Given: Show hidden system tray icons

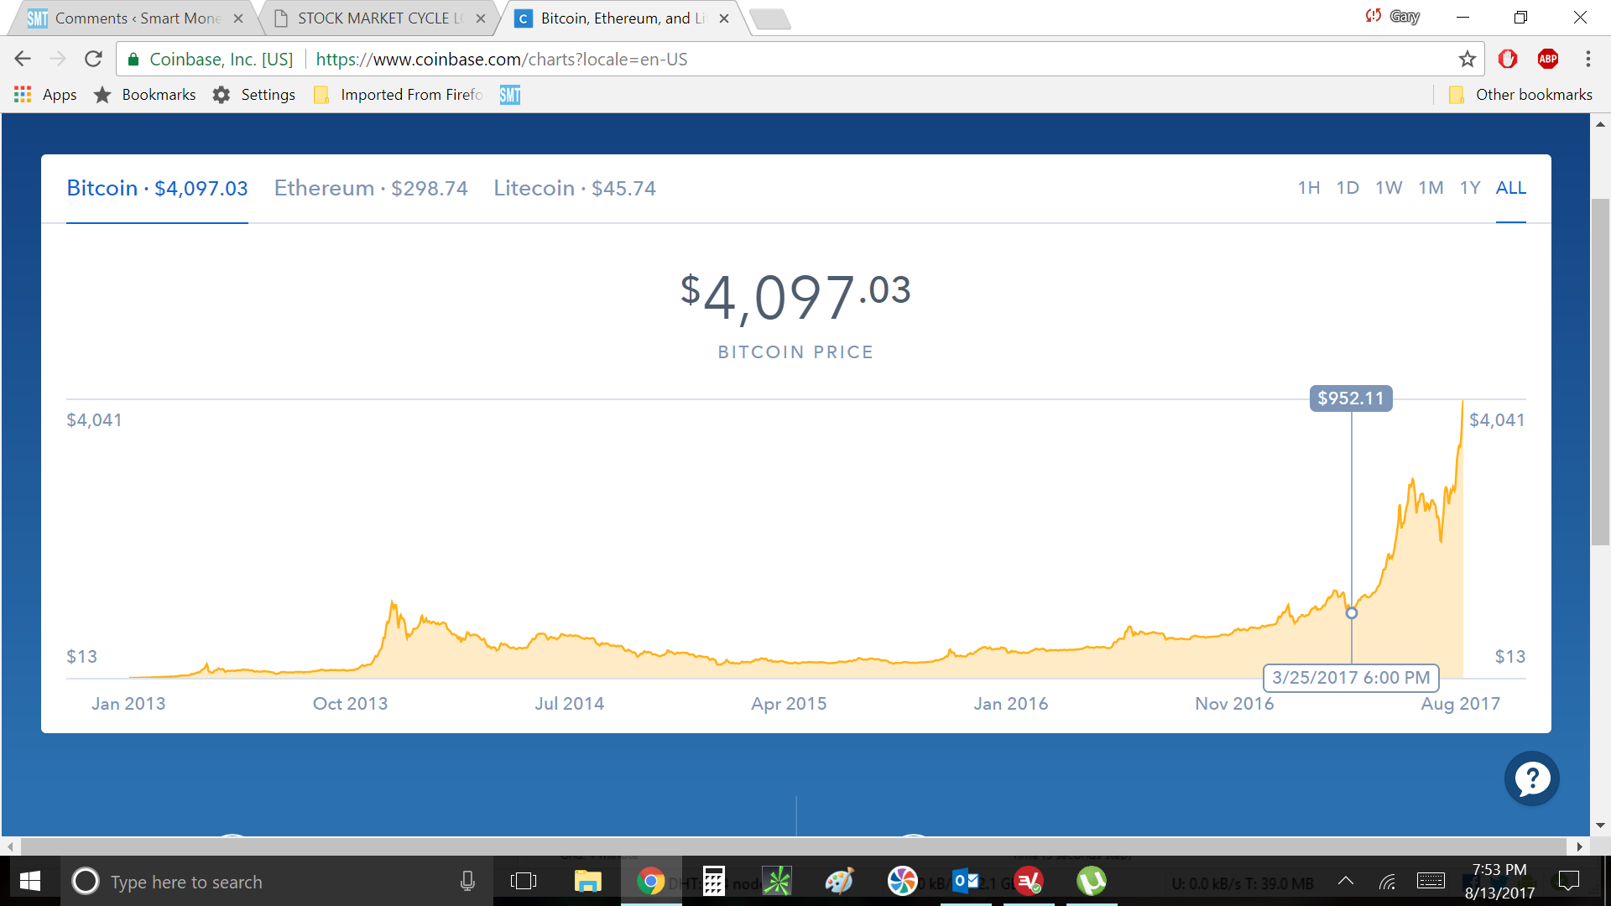Looking at the screenshot, I should pos(1346,881).
